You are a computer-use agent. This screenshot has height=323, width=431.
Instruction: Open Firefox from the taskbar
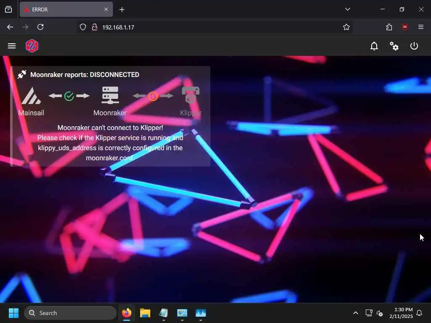click(127, 313)
